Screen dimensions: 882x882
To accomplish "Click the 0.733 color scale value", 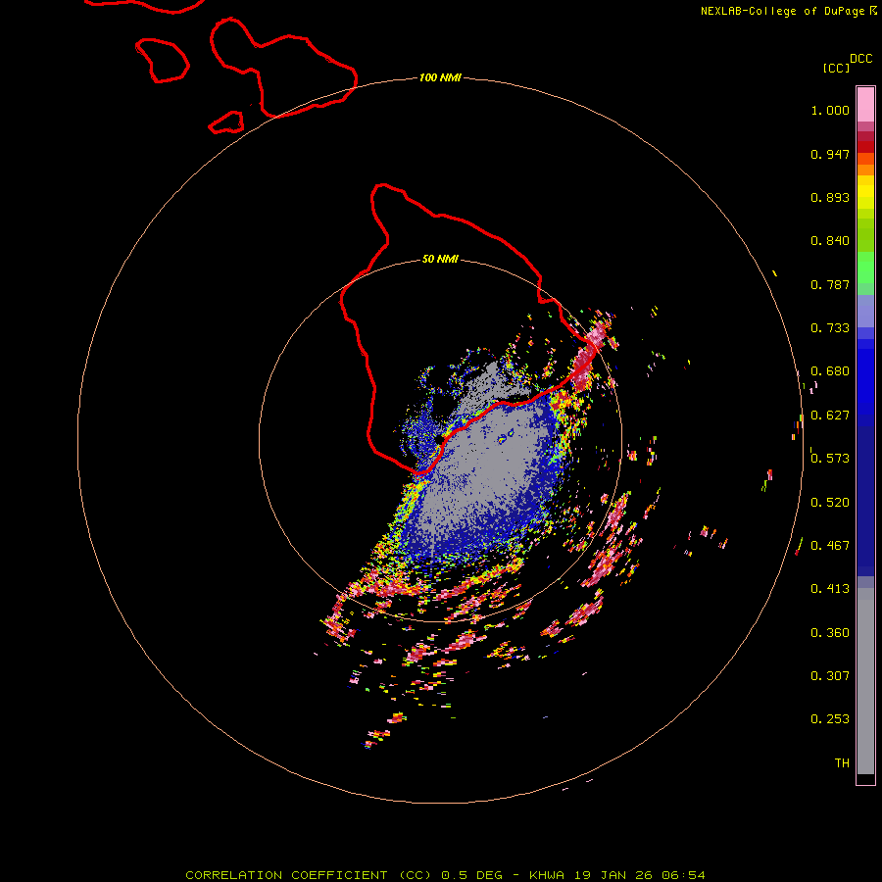I will pos(830,328).
